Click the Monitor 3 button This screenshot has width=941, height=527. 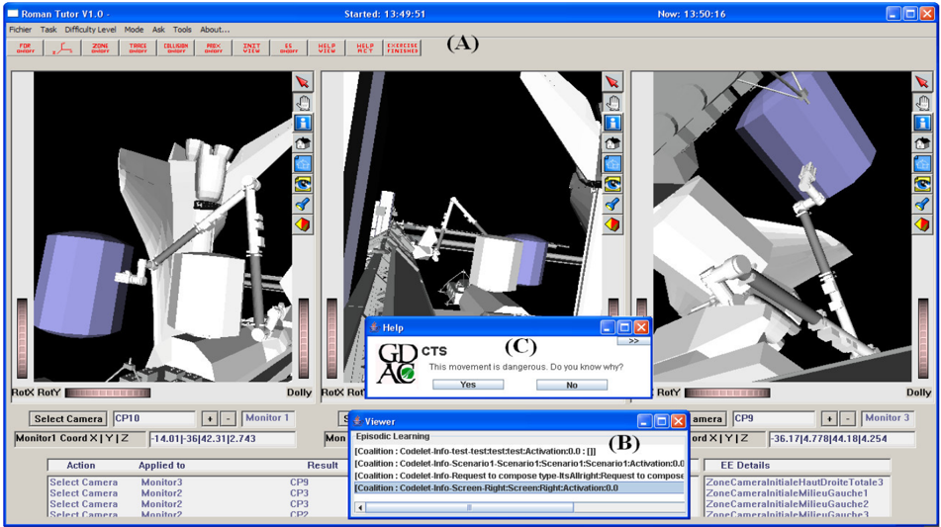[887, 418]
